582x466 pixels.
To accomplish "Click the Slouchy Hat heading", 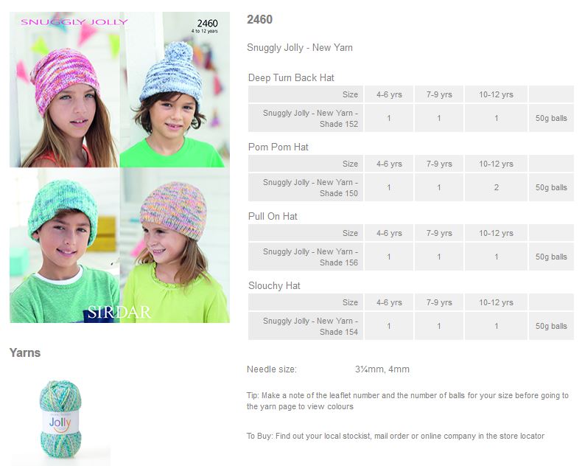I will (x=274, y=286).
